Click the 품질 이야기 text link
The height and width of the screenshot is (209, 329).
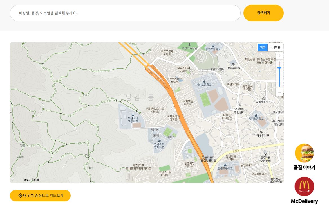(x=304, y=167)
